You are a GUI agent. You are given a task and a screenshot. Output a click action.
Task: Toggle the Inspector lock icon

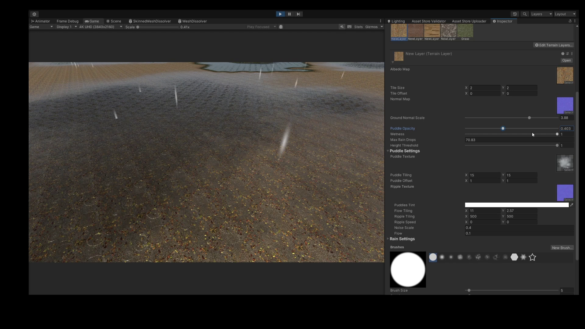(570, 21)
